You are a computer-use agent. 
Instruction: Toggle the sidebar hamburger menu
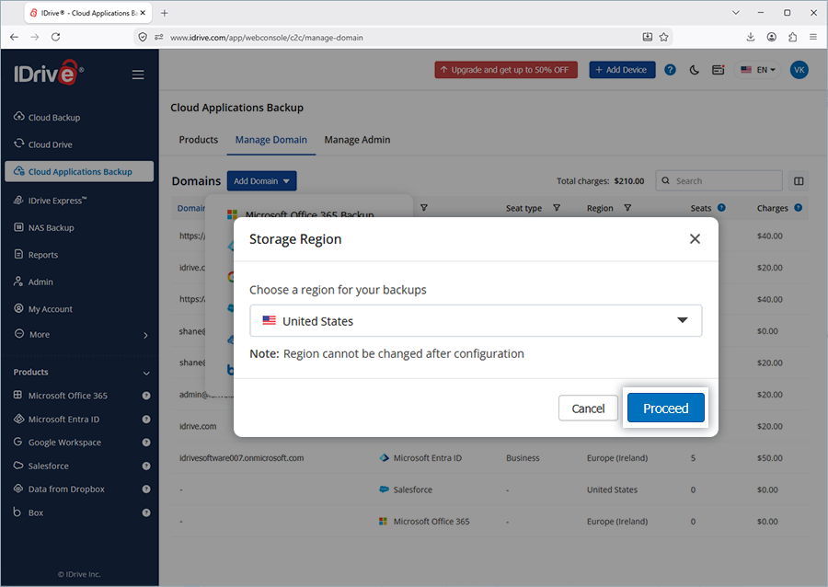[x=138, y=75]
